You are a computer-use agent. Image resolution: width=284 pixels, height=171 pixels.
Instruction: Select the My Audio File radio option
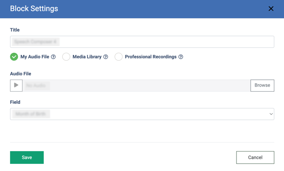[x=14, y=57]
